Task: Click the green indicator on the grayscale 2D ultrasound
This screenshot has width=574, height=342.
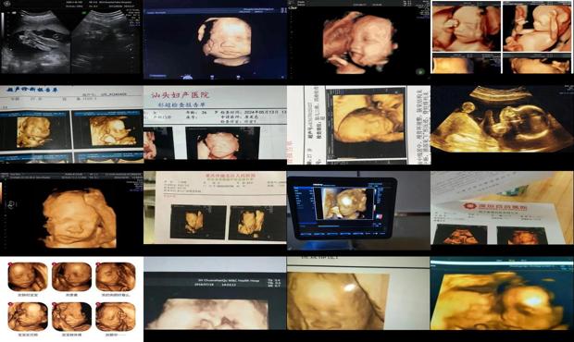Action: click(84, 13)
